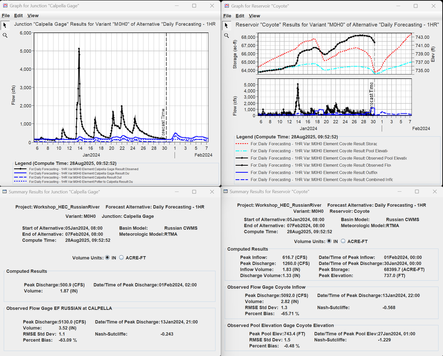Image resolution: width=443 pixels, height=356 pixels.
Task: Open the File menu in the Calpella Gage window
Action: [x=6, y=15]
